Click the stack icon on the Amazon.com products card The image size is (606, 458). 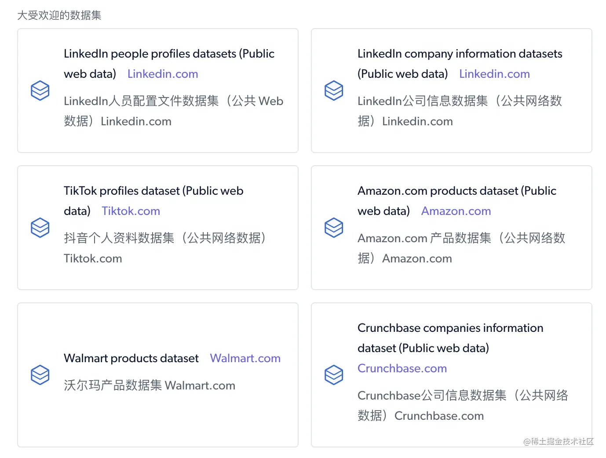click(x=334, y=228)
